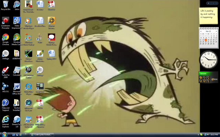Launch Internet Explorer desktop shortcut
Image resolution: width=220 pixels, height=137 pixels.
5,122
